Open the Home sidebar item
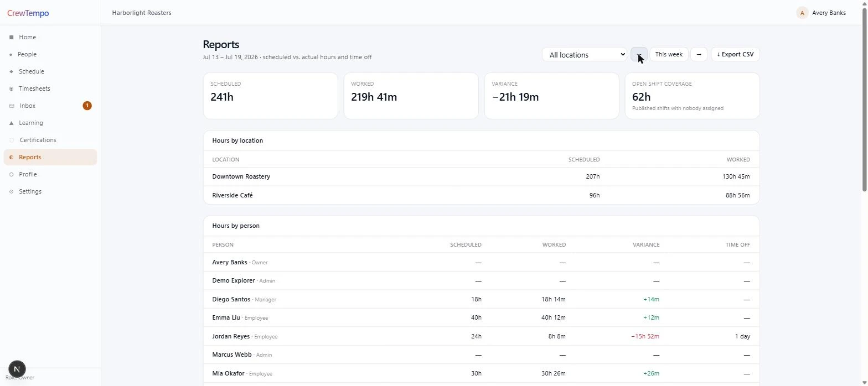868x386 pixels. click(50, 37)
